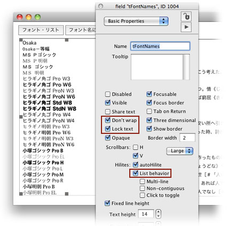Click the lock icon in inspector
The width and height of the screenshot is (227, 226).
[186, 17]
